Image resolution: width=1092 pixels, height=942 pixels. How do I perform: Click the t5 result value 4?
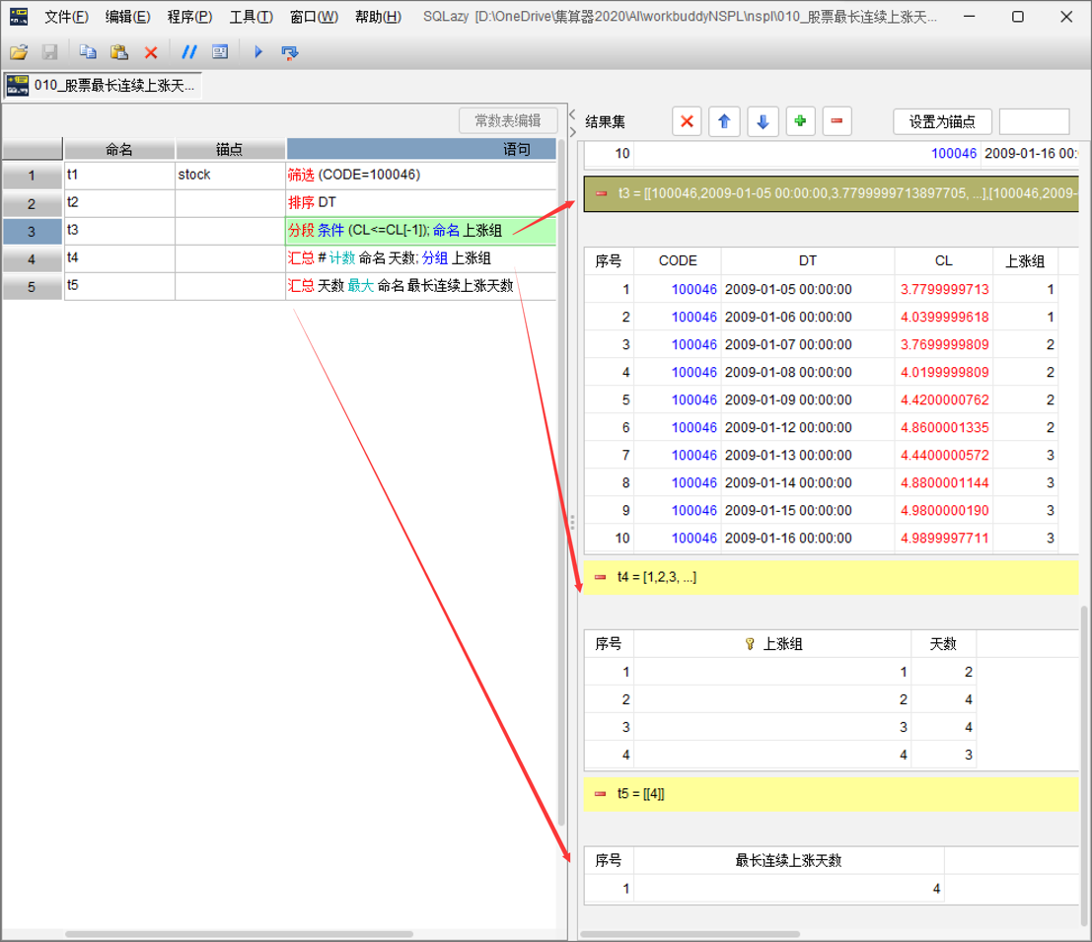click(788, 889)
